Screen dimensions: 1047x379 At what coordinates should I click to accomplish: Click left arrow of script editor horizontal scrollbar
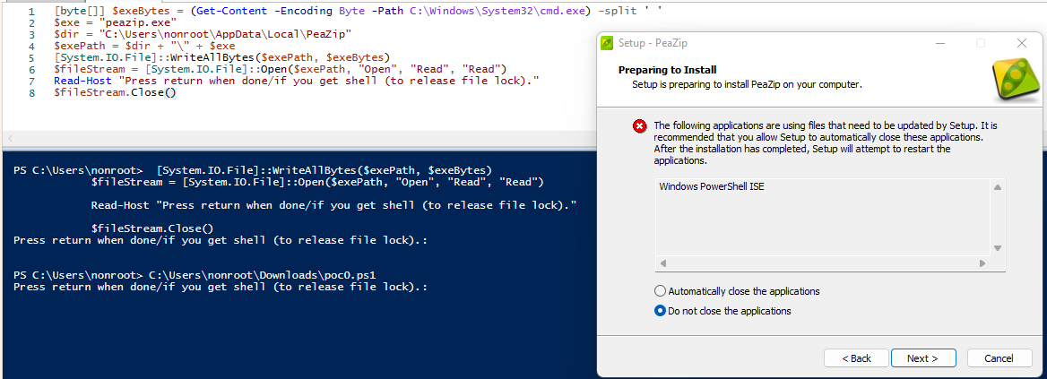(9, 138)
